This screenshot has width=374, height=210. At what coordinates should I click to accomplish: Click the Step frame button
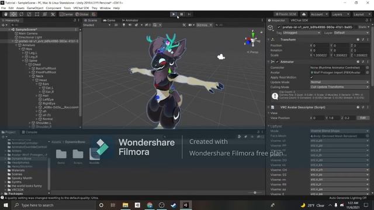tap(189, 14)
